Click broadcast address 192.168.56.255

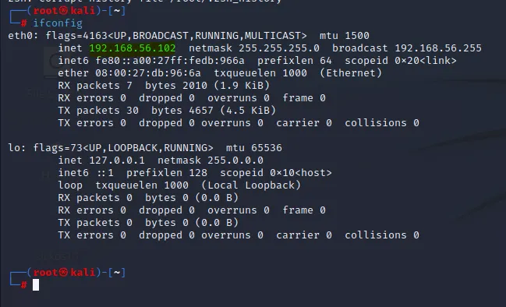pos(438,48)
